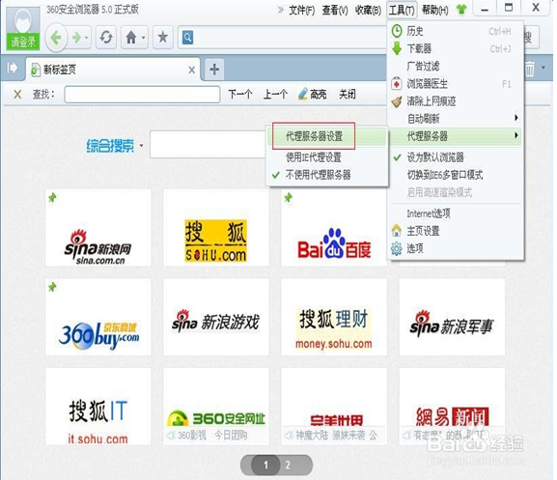
Task: Open forward button history dropdown arrow
Action: pyautogui.click(x=87, y=38)
